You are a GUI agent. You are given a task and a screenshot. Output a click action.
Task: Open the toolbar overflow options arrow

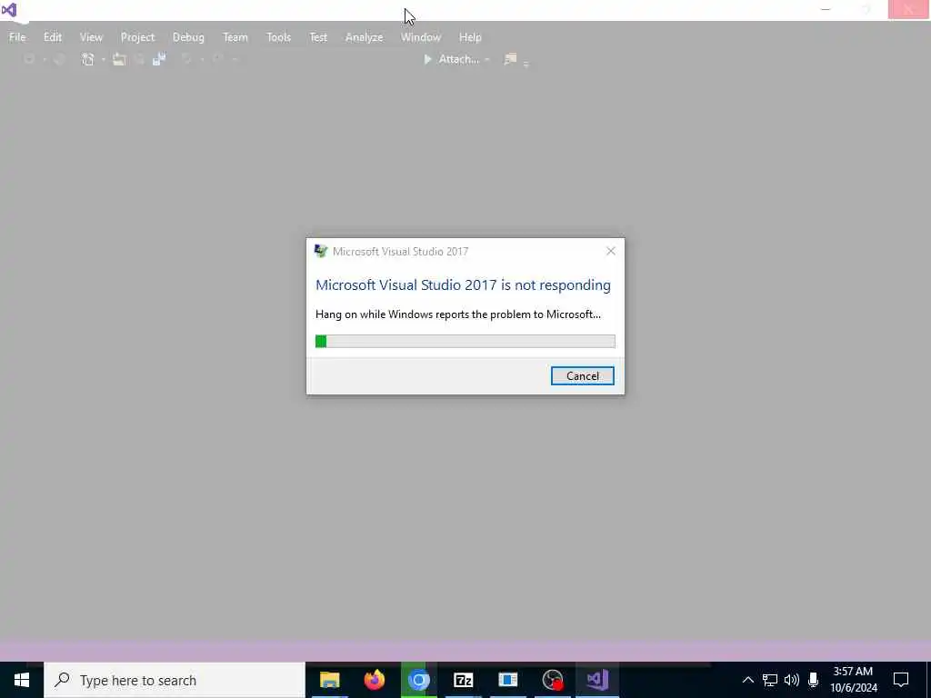point(526,63)
